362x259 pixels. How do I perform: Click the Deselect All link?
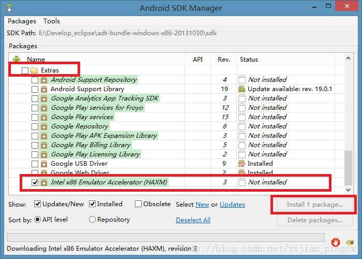click(193, 220)
